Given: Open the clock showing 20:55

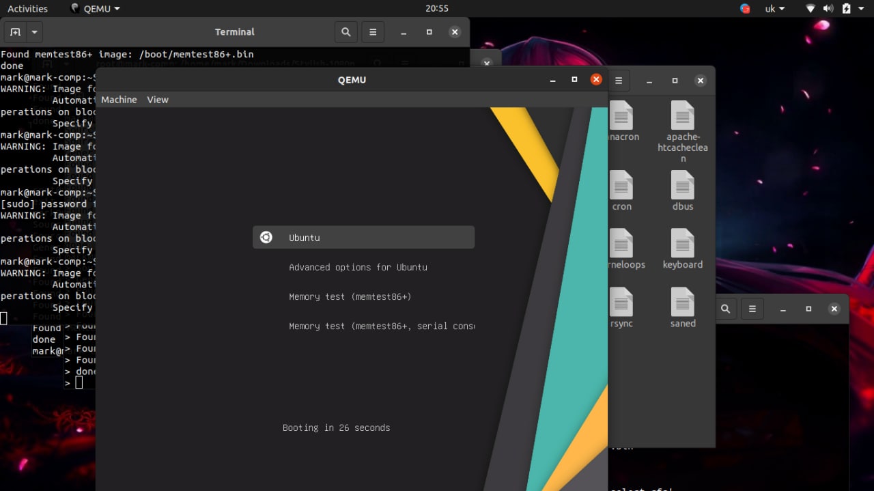Looking at the screenshot, I should 437,9.
